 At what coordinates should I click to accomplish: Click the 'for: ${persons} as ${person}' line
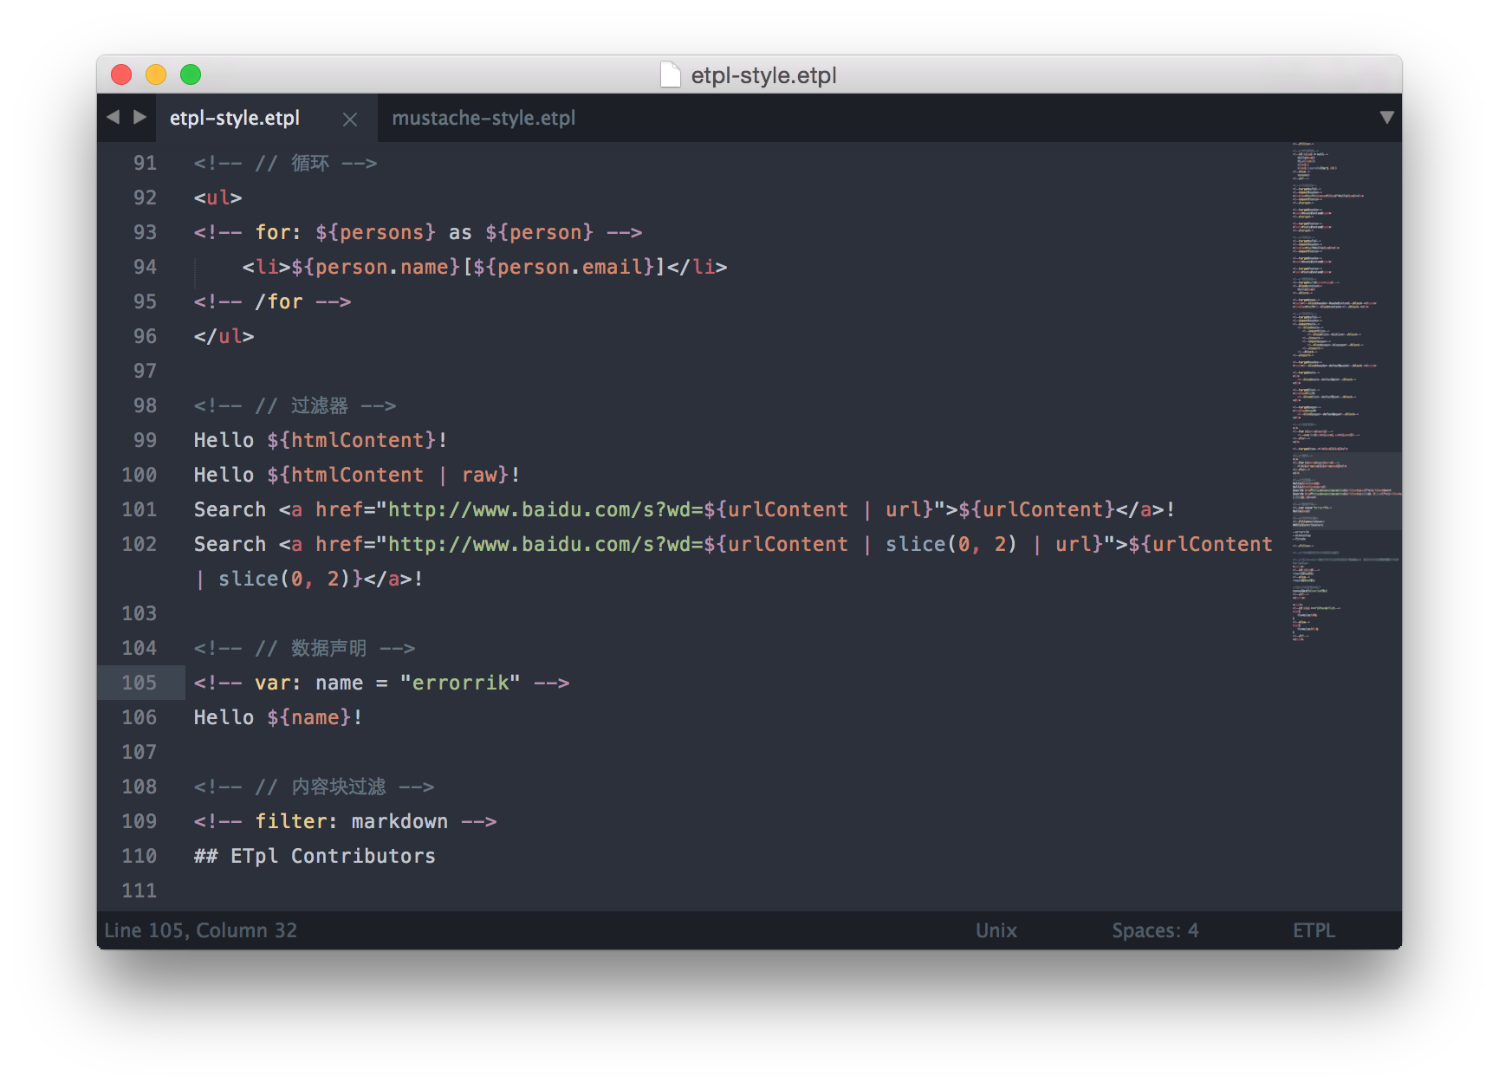point(418,232)
